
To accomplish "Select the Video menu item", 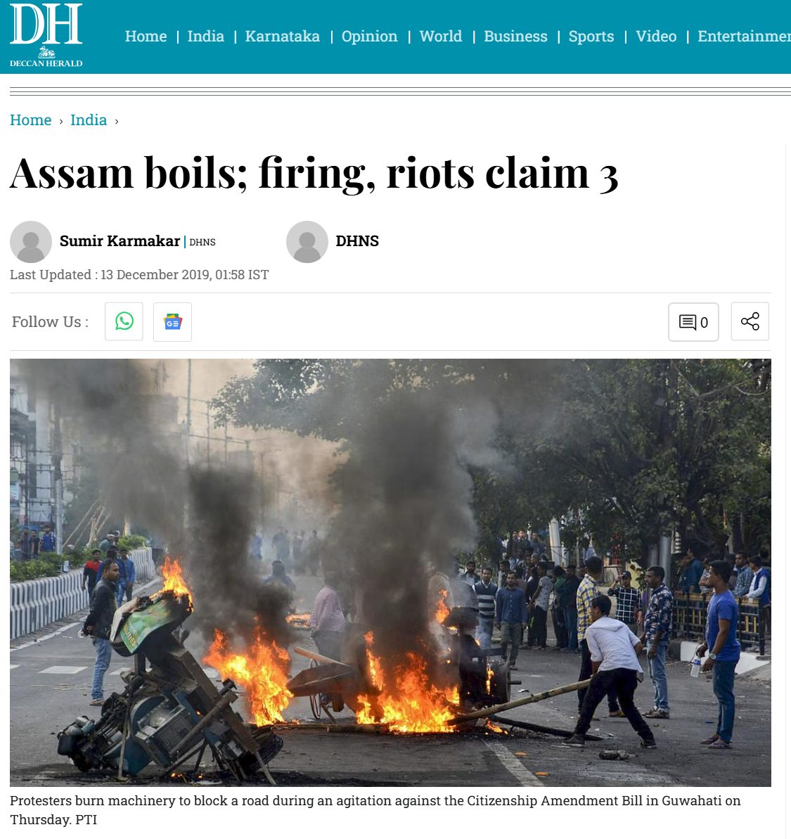I will [x=656, y=37].
